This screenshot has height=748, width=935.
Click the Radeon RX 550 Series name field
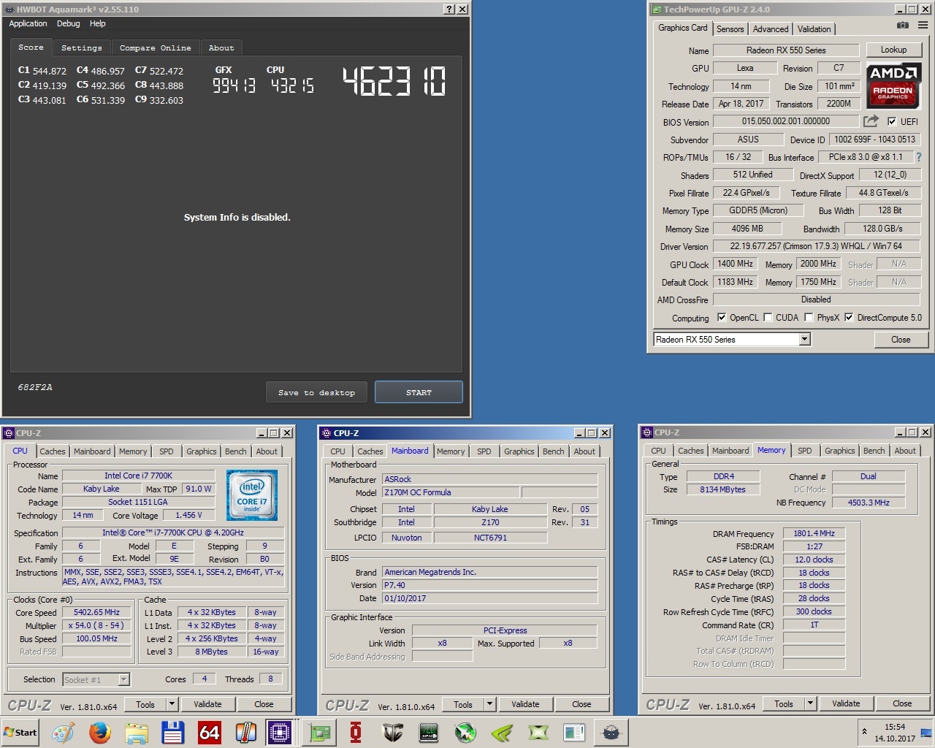click(786, 50)
